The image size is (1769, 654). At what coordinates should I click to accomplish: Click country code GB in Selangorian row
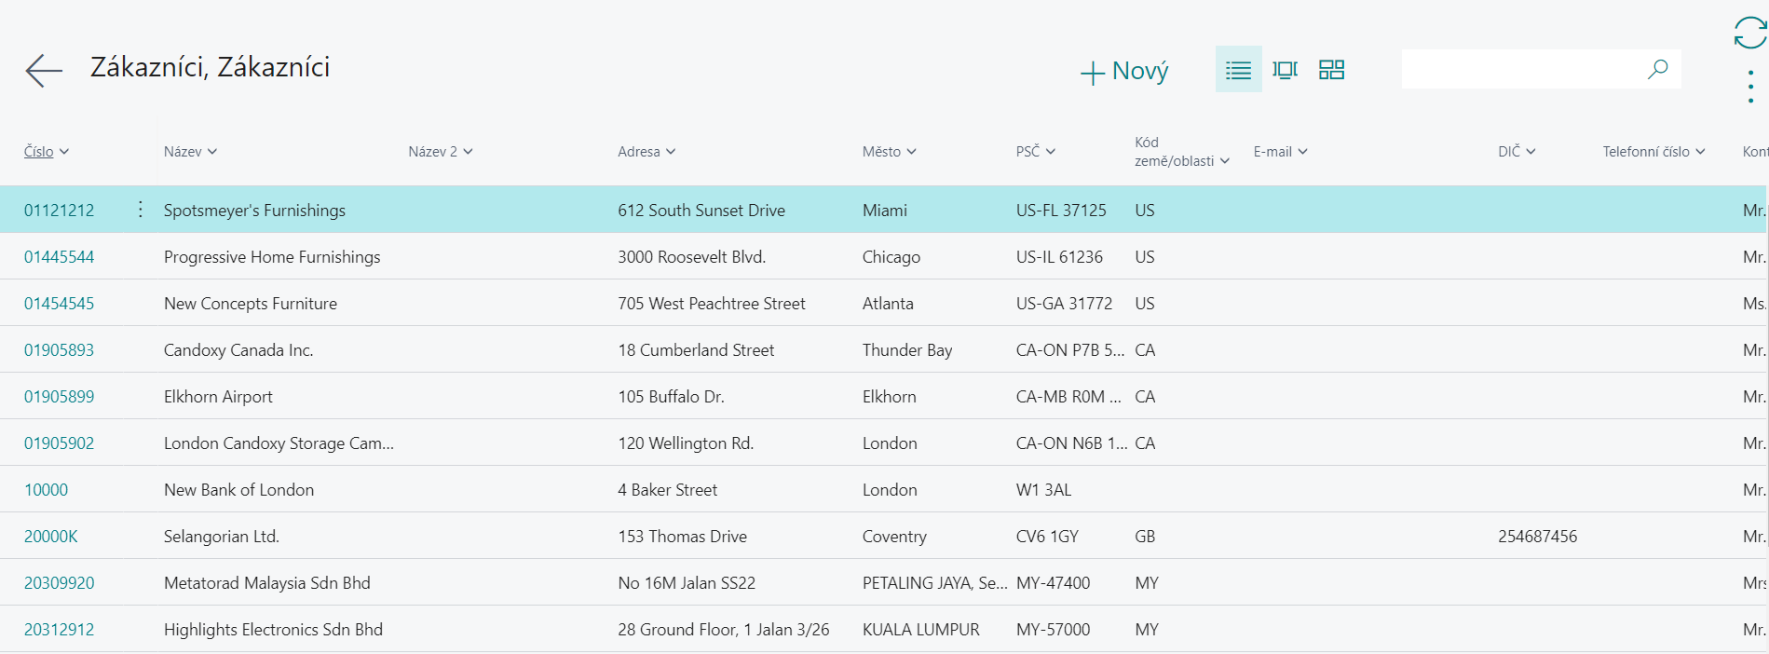tap(1145, 537)
